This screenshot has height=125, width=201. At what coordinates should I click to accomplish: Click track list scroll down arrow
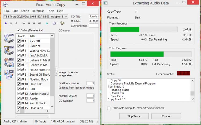(52, 107)
